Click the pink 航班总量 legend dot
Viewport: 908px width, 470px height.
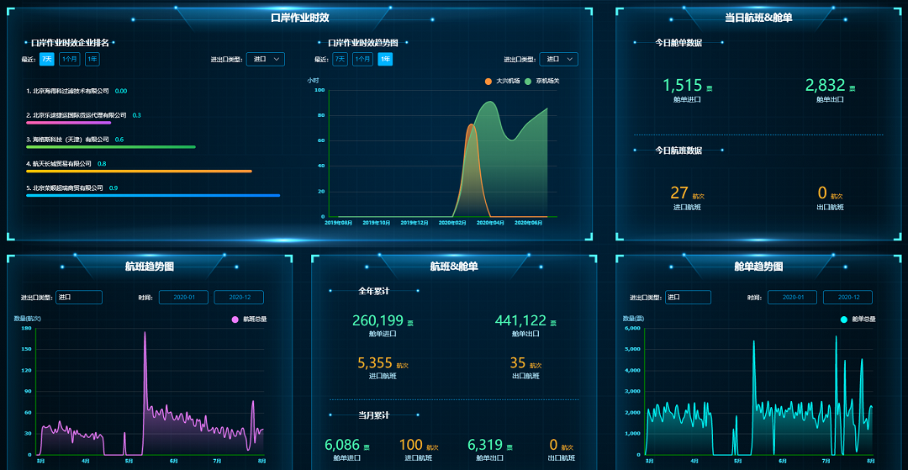click(x=235, y=319)
